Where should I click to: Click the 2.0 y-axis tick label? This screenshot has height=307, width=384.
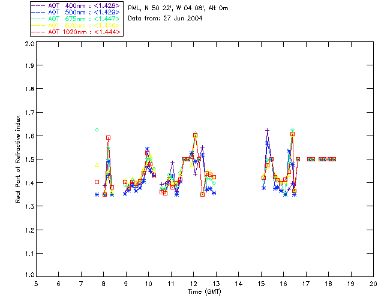(x=29, y=44)
